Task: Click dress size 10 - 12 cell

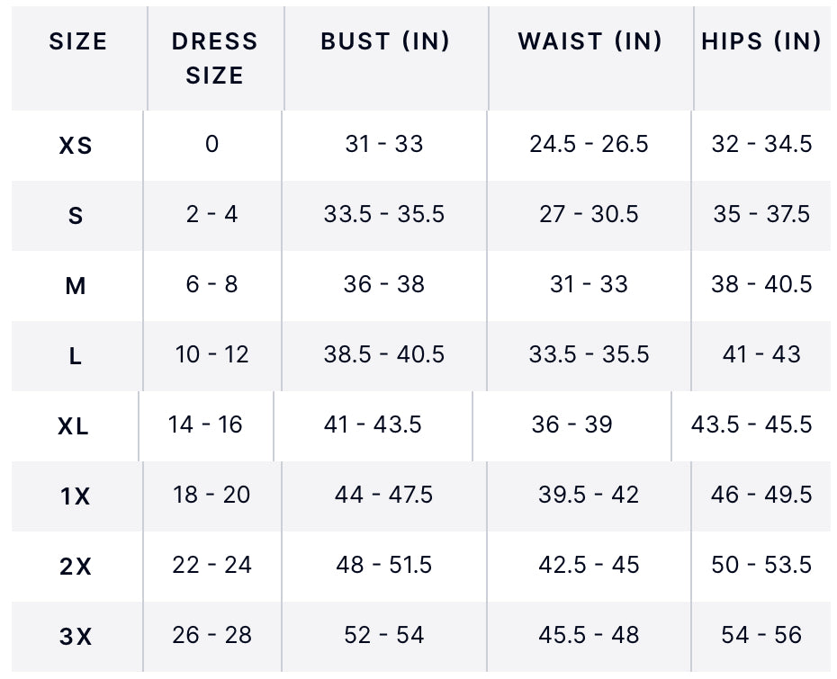Action: pyautogui.click(x=212, y=354)
